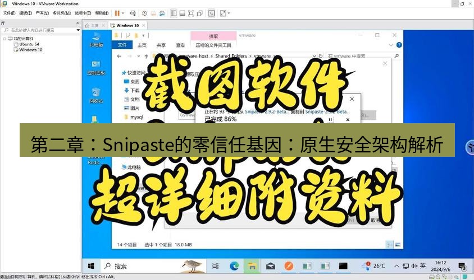Open Explorer 主页 ribbon tab
Viewport: 474px width, 280px height.
coord(142,45)
